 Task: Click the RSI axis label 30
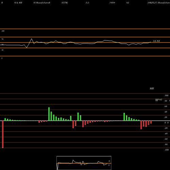pos(2,50)
